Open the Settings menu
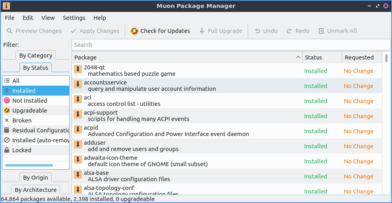This screenshot has width=392, height=203. [x=74, y=18]
